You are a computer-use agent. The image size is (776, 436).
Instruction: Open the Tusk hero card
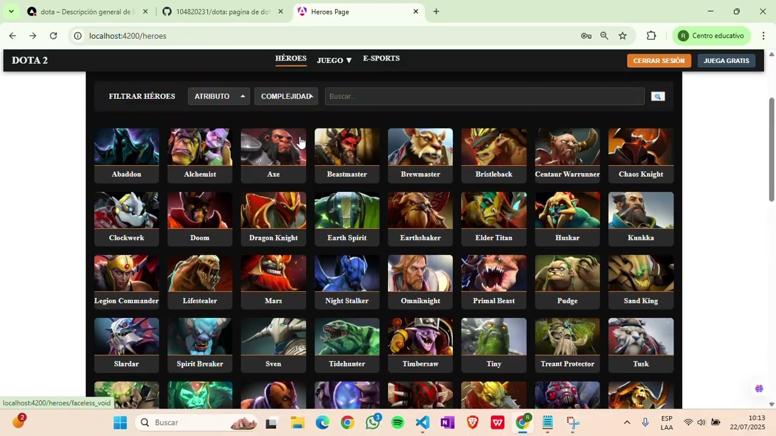(x=641, y=345)
